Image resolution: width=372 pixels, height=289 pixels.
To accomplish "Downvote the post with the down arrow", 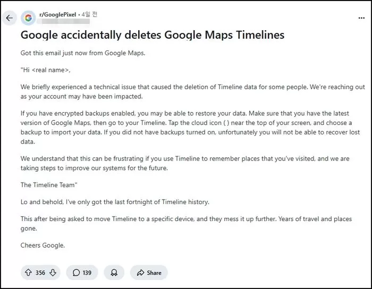I will click(52, 273).
